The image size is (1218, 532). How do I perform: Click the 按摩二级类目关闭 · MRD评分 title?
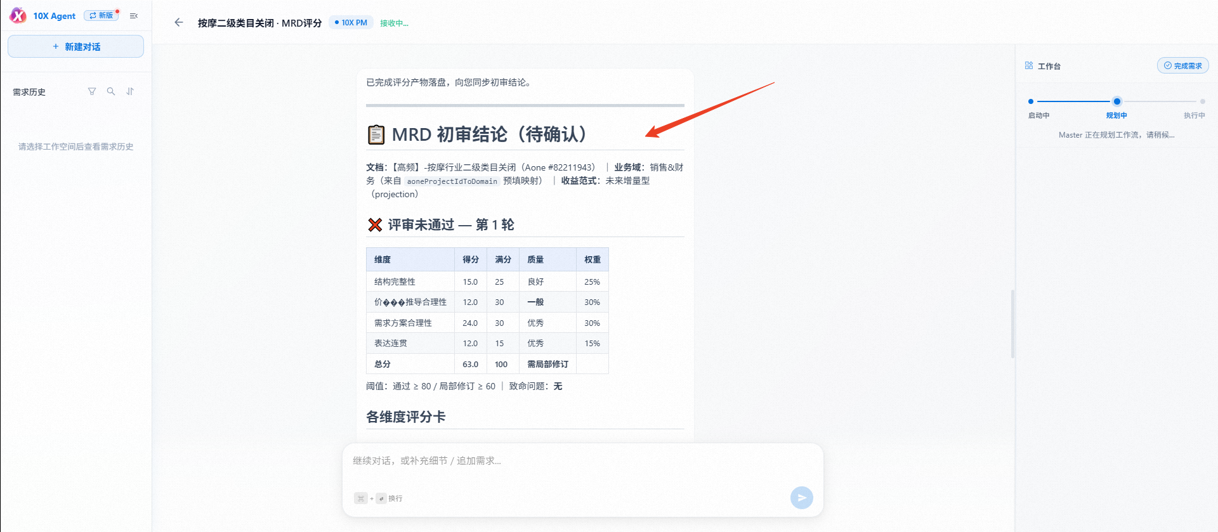(259, 23)
